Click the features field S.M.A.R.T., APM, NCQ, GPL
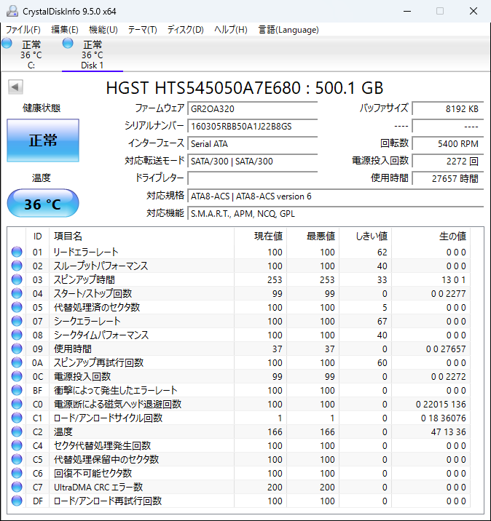 (335, 214)
